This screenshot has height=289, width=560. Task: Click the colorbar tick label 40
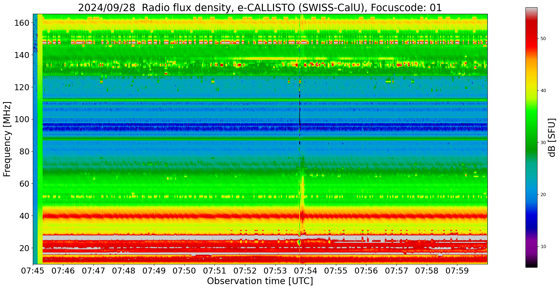pos(543,91)
